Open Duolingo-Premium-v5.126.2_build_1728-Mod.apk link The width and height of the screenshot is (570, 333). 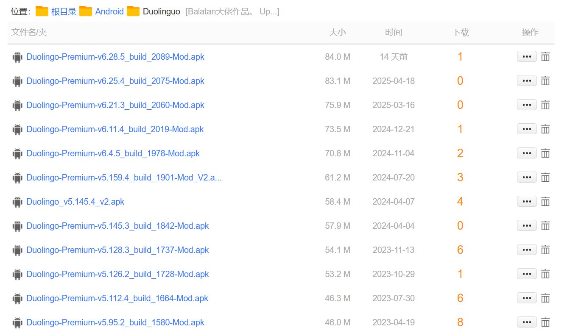tap(117, 274)
